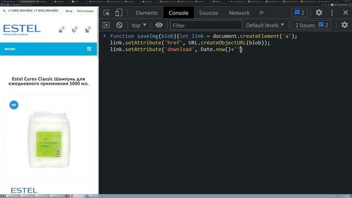Viewport: 352px width, 198px height.
Task: Click the shampoo canister product image
Action: tap(48, 140)
